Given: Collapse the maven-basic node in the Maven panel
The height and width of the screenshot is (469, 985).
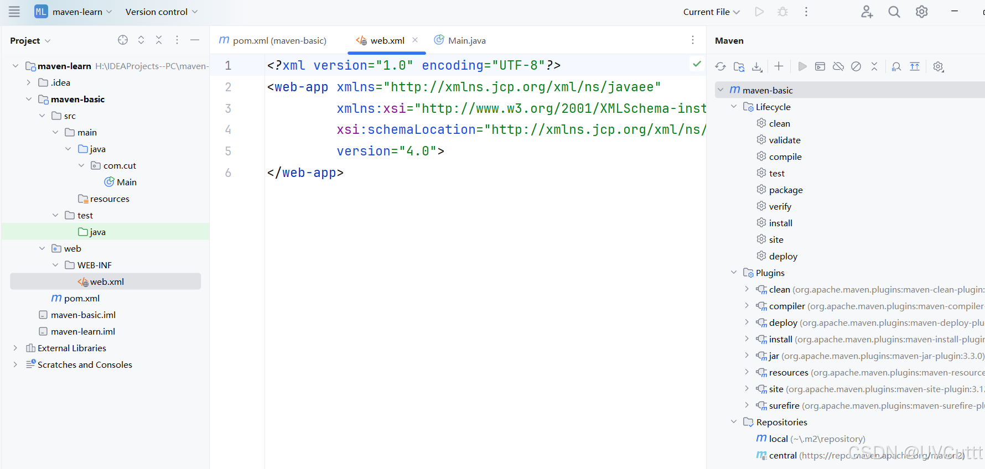Looking at the screenshot, I should pyautogui.click(x=720, y=90).
